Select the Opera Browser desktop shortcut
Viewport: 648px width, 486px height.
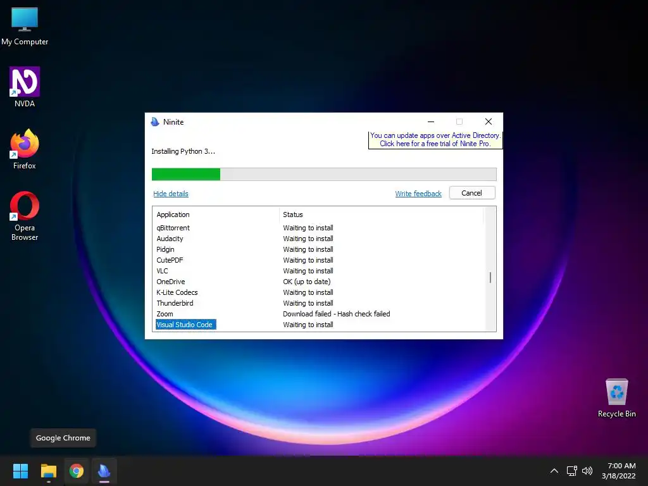click(x=25, y=216)
